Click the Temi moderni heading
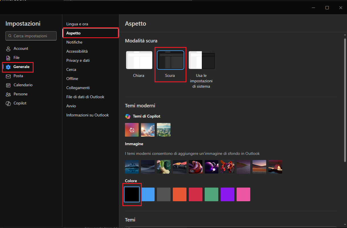Viewport: 347px width, 228px height. [x=140, y=106]
